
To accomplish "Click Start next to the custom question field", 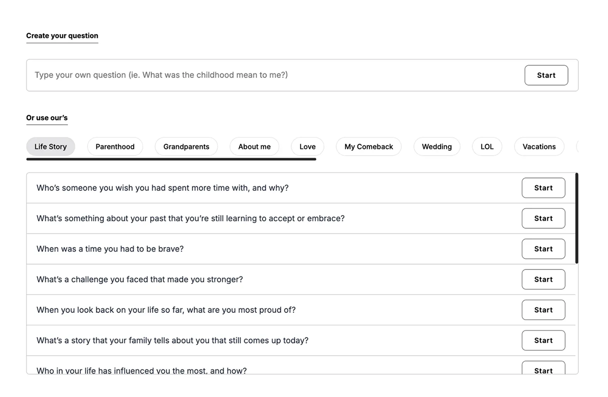I will click(546, 75).
